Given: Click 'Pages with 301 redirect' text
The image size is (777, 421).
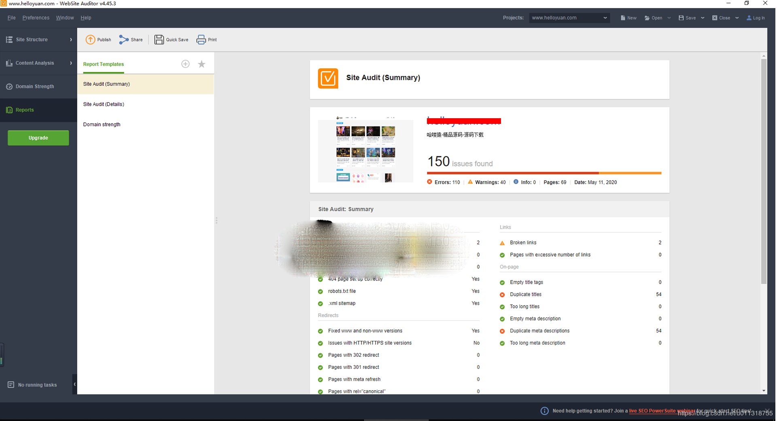Looking at the screenshot, I should pyautogui.click(x=353, y=368).
